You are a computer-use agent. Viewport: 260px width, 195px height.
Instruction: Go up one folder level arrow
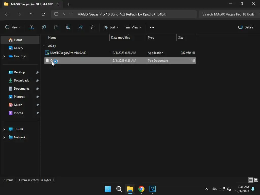(31, 14)
